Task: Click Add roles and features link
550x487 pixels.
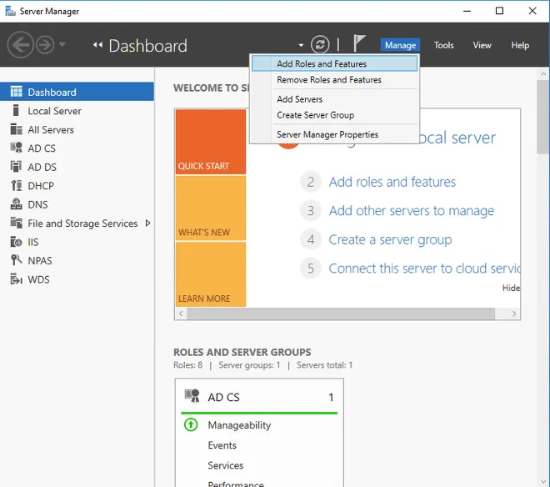Action: tap(392, 182)
